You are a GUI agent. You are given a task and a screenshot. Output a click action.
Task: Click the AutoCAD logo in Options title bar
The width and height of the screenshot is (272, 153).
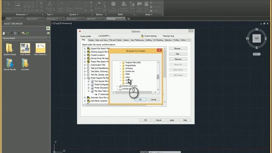click(80, 31)
